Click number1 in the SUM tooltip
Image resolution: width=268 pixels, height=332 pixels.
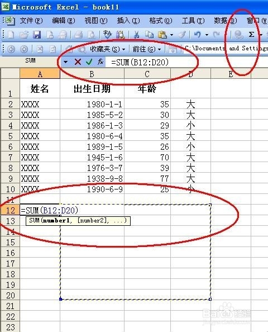pos(56,220)
